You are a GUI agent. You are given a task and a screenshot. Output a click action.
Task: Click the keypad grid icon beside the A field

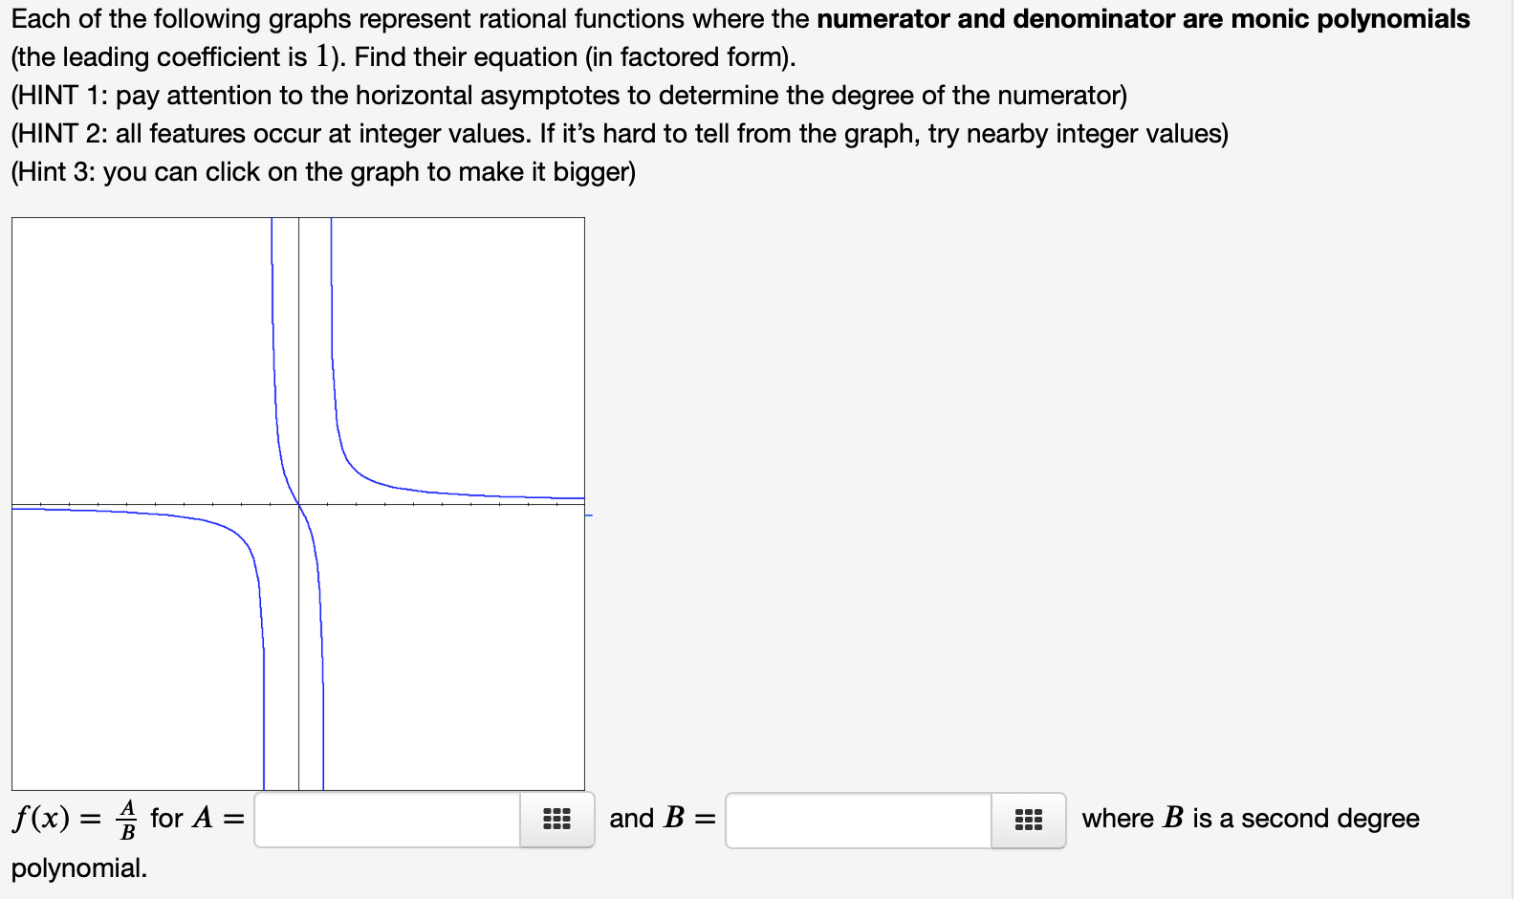tap(558, 820)
